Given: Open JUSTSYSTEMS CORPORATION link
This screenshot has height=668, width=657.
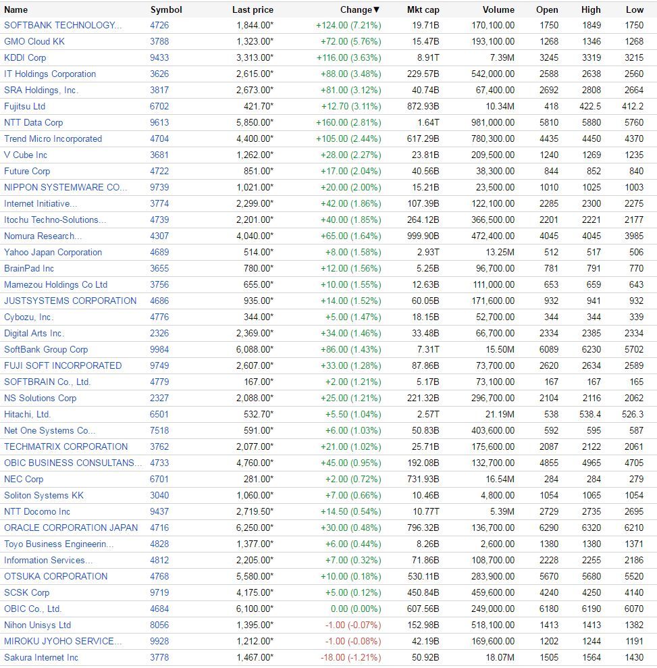Looking at the screenshot, I should [x=70, y=301].
